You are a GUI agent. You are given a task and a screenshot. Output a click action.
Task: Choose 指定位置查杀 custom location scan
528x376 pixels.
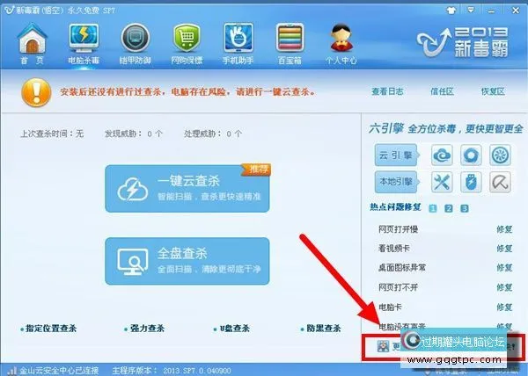tap(48, 329)
